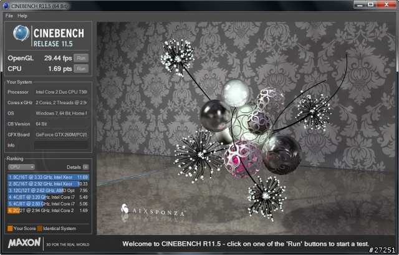Click the Cinebench sphere logo icon
Screen dimensions: 399x255
click(x=21, y=33)
